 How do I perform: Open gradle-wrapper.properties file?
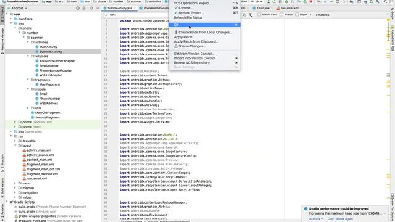pos(37,216)
